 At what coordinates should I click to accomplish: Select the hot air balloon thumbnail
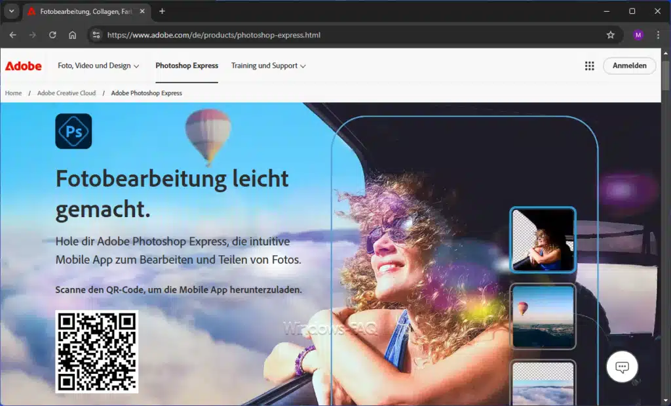[542, 317]
